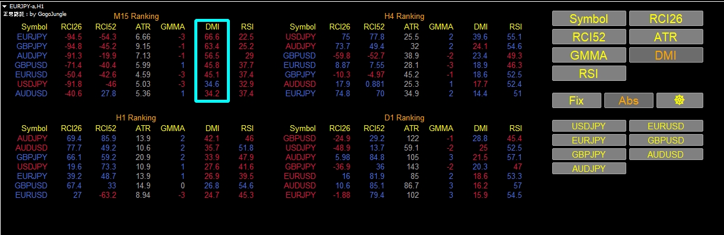Screen dimensions: 724x235
Task: Toggle the Fix button
Action: [576, 100]
